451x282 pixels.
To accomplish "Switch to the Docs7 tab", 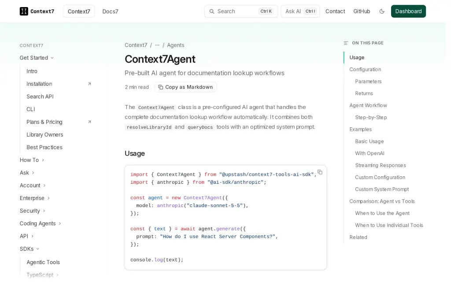I will coord(111,11).
